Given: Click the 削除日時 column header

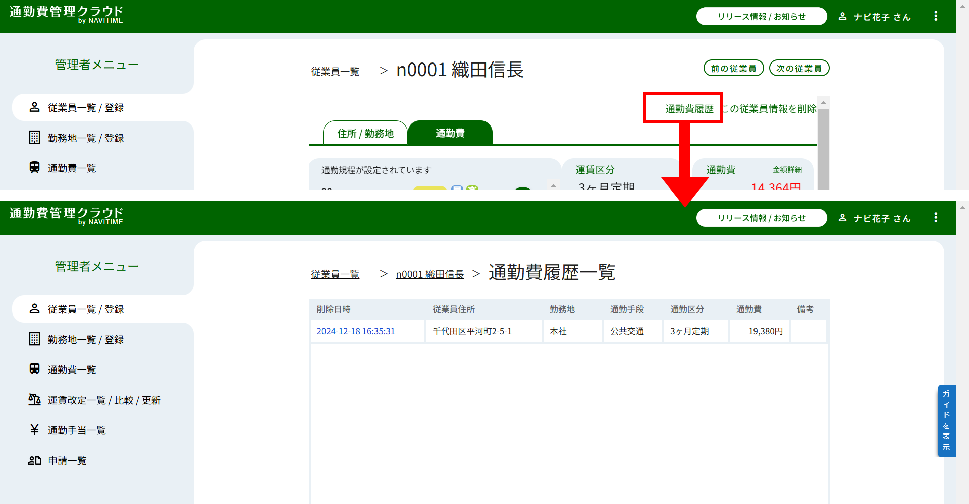Looking at the screenshot, I should pos(334,309).
